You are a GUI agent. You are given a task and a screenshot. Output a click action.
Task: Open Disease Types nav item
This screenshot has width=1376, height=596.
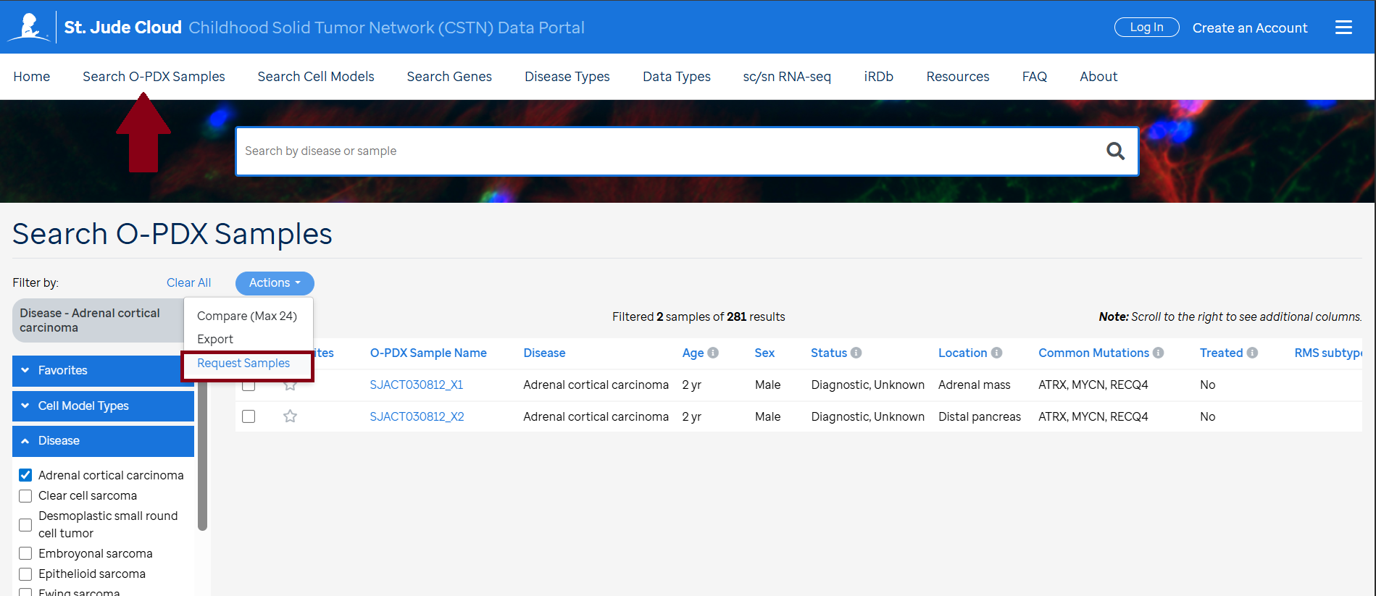point(567,76)
